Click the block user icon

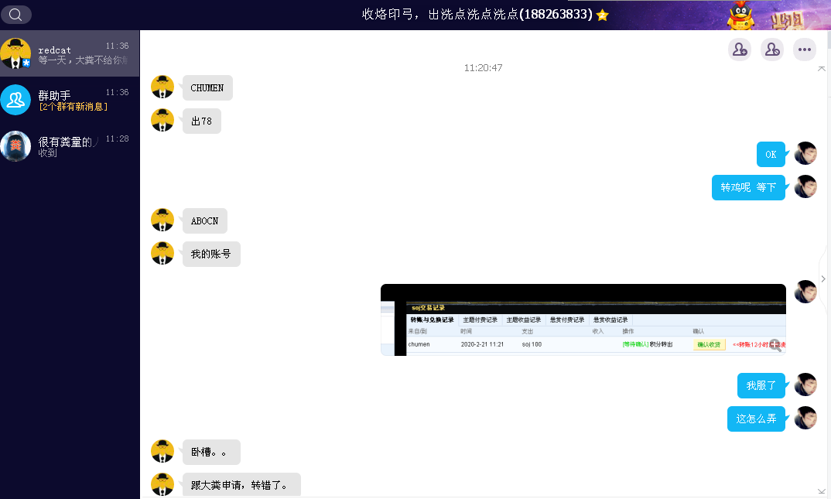click(772, 50)
